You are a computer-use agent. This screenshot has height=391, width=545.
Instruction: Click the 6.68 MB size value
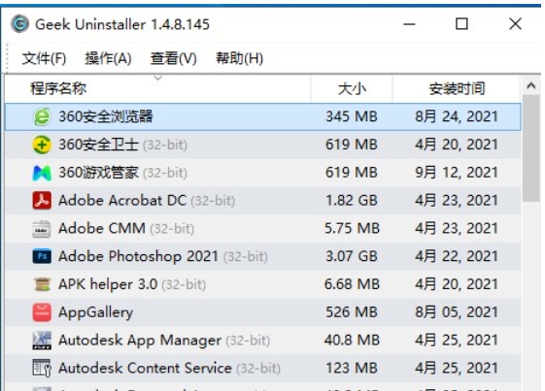click(352, 284)
